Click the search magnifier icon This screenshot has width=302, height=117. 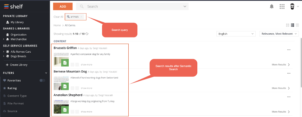point(82,6)
